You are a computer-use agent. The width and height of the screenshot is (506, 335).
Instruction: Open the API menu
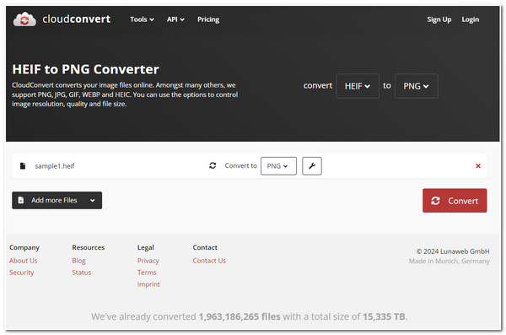click(x=175, y=19)
